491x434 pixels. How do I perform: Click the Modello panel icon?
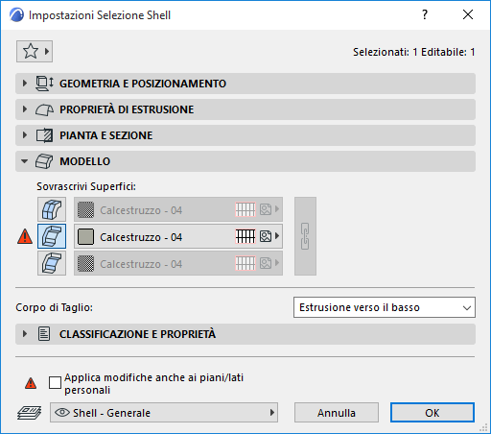(44, 161)
